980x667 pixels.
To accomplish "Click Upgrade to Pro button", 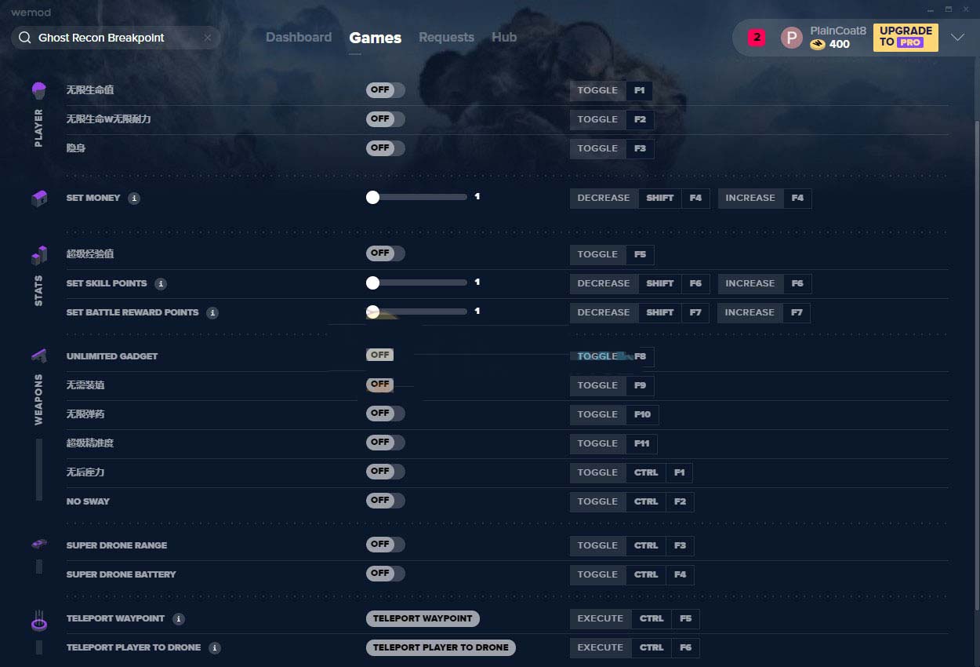I will point(906,37).
